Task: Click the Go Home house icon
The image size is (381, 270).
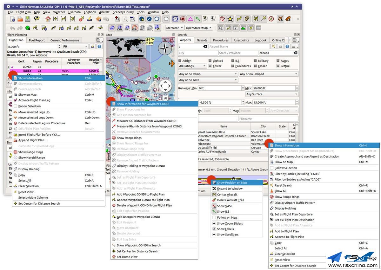Action: (48, 19)
